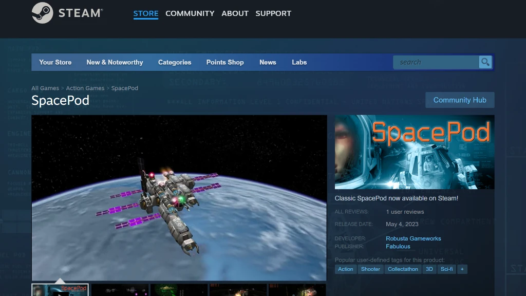Expand more tags with the plus button
Viewport: 526px width, 296px height.
click(x=462, y=269)
